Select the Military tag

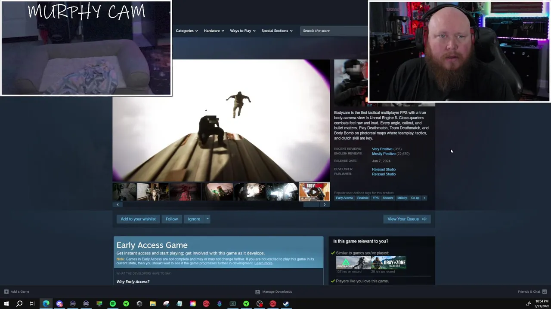click(x=402, y=198)
